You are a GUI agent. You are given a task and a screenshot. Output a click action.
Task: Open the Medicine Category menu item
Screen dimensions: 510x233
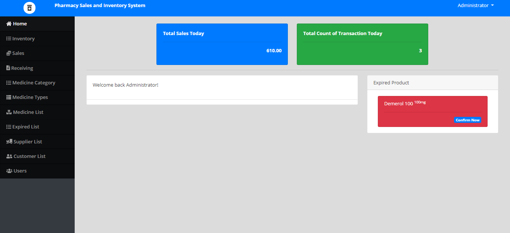click(x=34, y=83)
